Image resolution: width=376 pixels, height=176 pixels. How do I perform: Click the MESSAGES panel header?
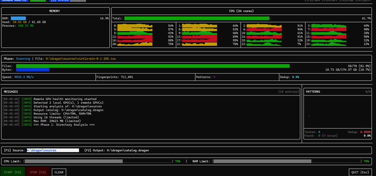click(x=11, y=92)
